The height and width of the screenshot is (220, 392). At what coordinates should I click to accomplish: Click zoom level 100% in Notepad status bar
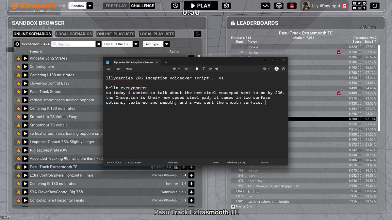pyautogui.click(x=216, y=162)
